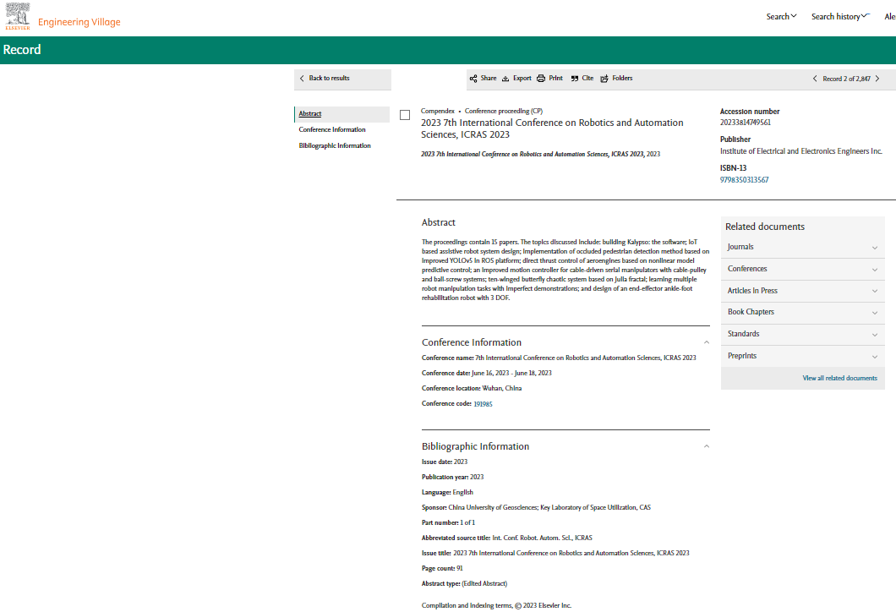
Task: Go to next record arrow
Action: (x=877, y=79)
